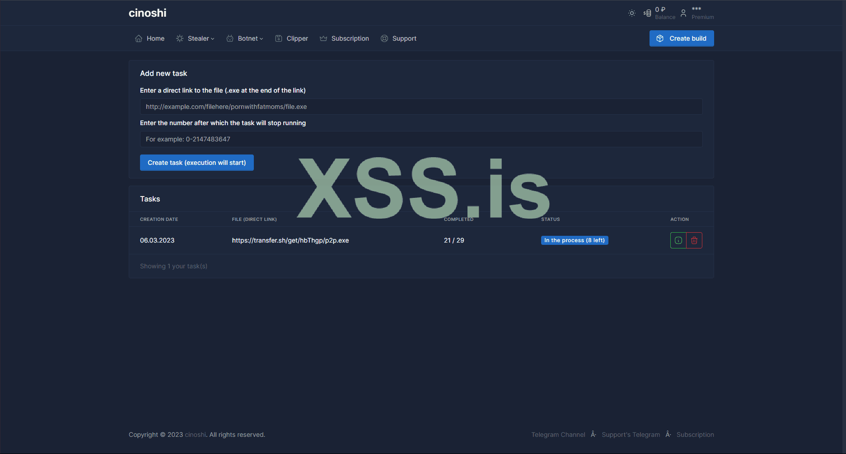Click the coins balance icon
Image resolution: width=846 pixels, height=454 pixels.
647,13
